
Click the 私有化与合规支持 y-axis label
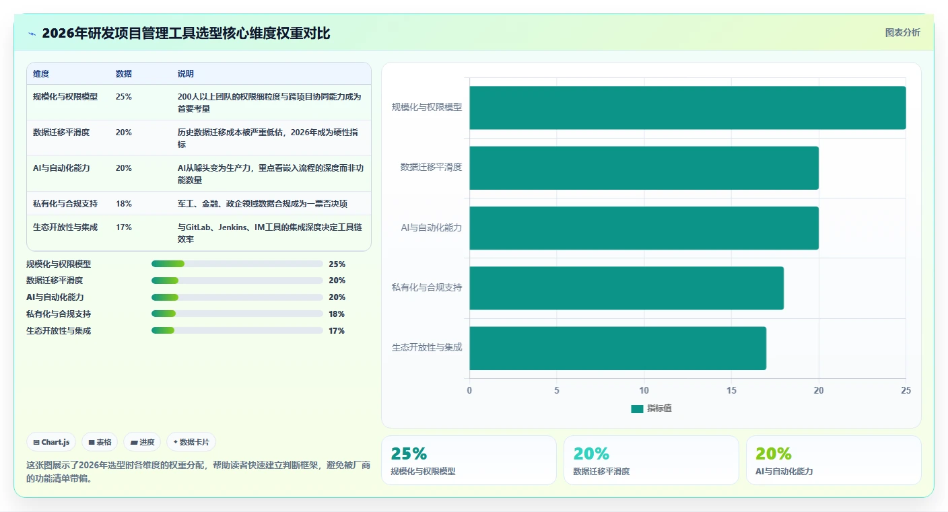[427, 287]
